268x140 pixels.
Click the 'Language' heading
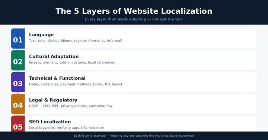pyautogui.click(x=41, y=35)
